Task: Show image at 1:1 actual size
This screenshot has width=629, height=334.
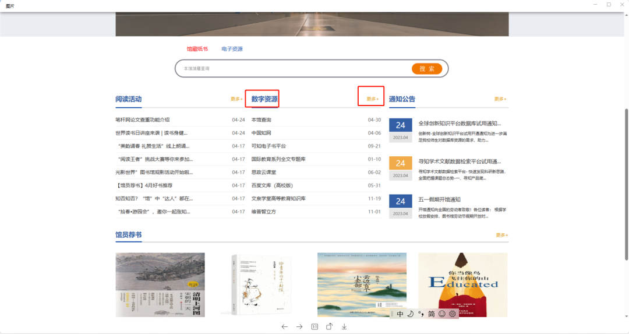Action: point(314,327)
